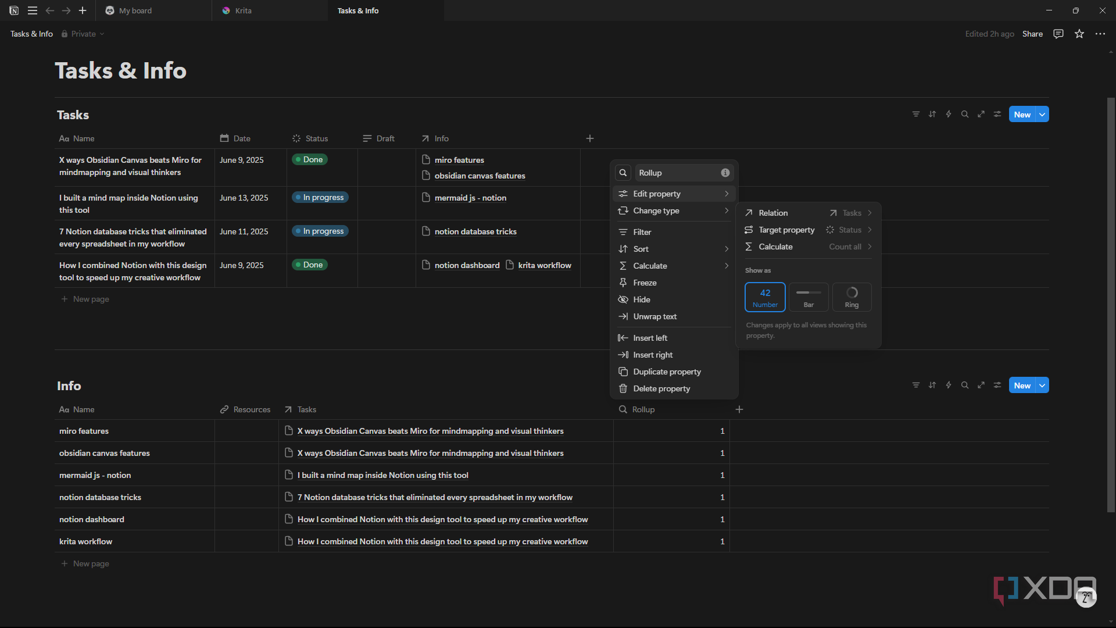This screenshot has height=628, width=1116.
Task: Choose Hide from the property menu
Action: click(x=674, y=299)
